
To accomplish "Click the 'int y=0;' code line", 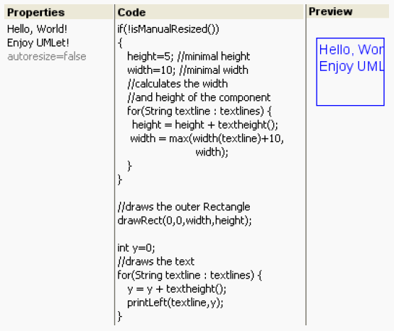I will [136, 248].
